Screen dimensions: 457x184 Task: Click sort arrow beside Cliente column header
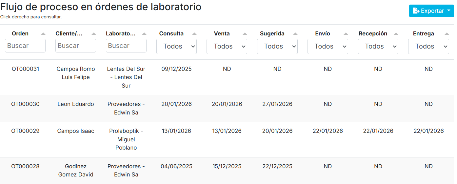point(94,34)
